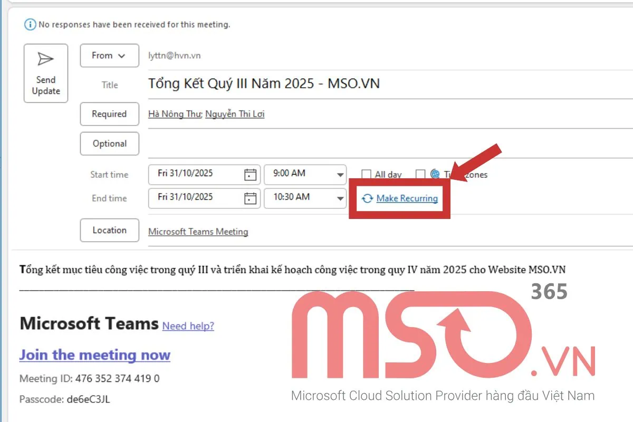Screen dimensions: 633x422
Task: Enable the All day checkbox
Action: (x=367, y=174)
